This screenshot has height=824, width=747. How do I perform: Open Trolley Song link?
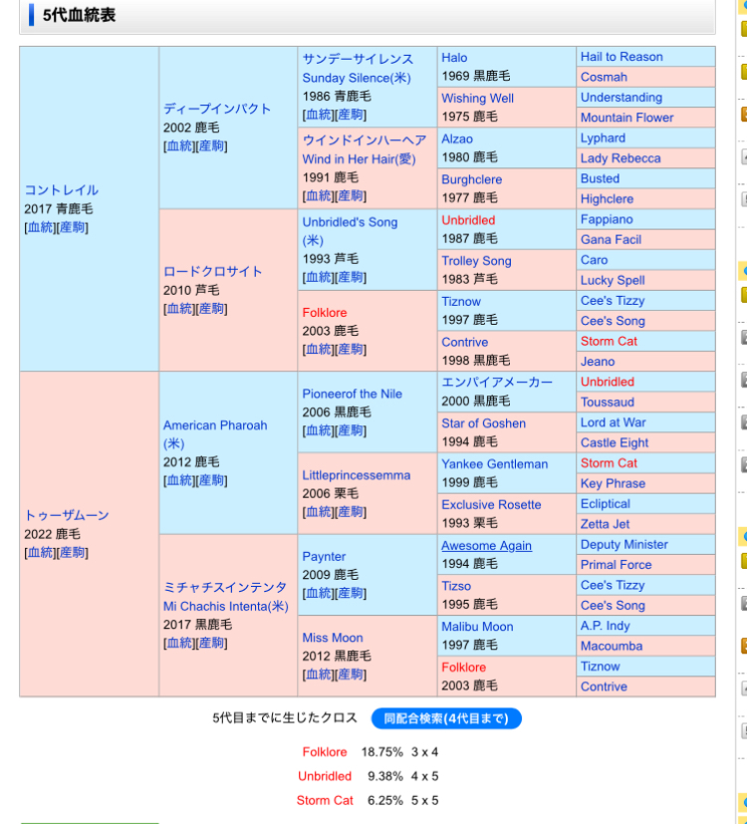click(x=476, y=261)
